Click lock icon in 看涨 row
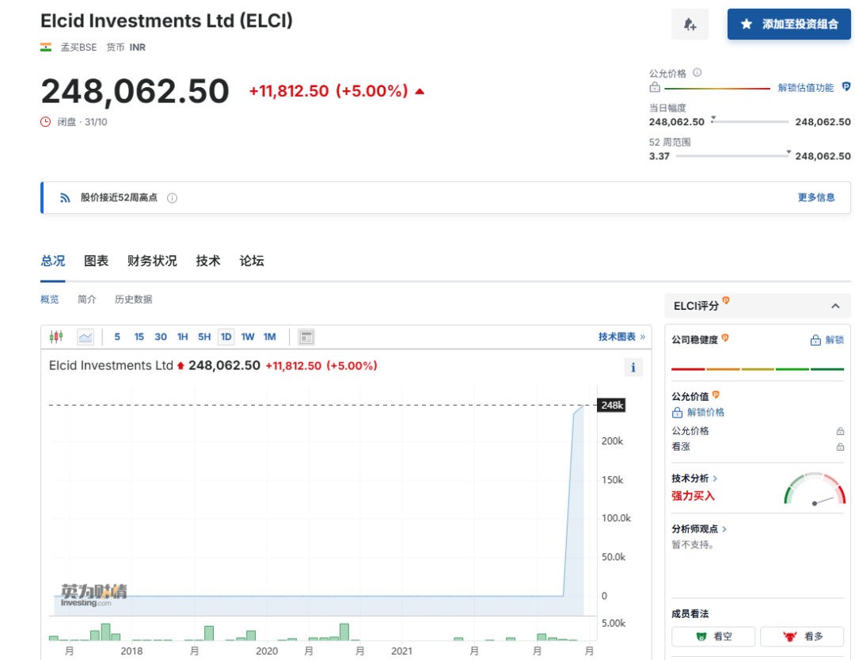This screenshot has height=660, width=855. click(840, 447)
